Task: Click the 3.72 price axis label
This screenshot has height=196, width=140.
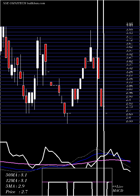Action: click(x=129, y=40)
